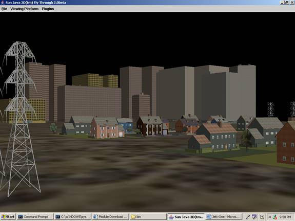Open the File menu
The height and width of the screenshot is (221, 295).
pos(4,9)
